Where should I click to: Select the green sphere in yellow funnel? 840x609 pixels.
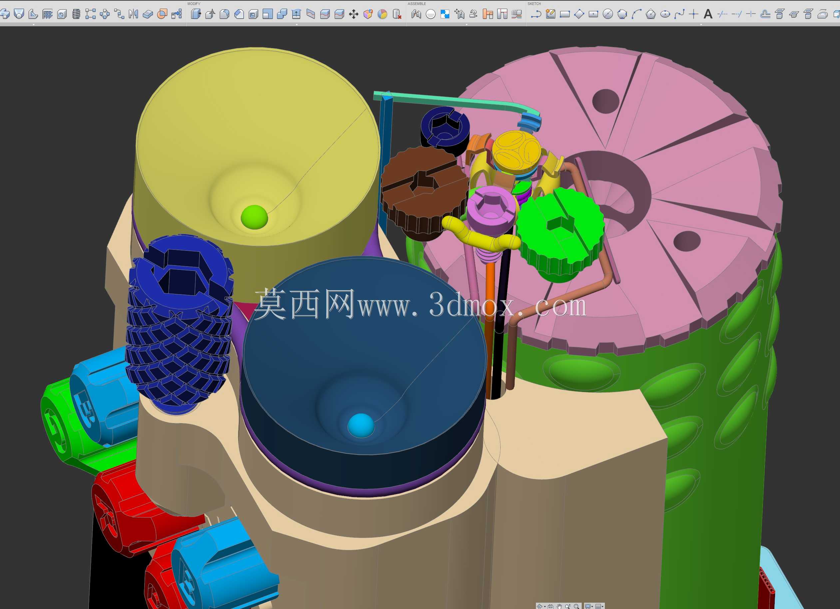coord(254,217)
